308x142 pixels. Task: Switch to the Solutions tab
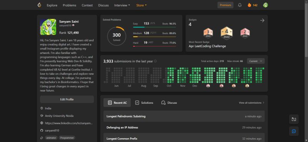click(x=144, y=103)
